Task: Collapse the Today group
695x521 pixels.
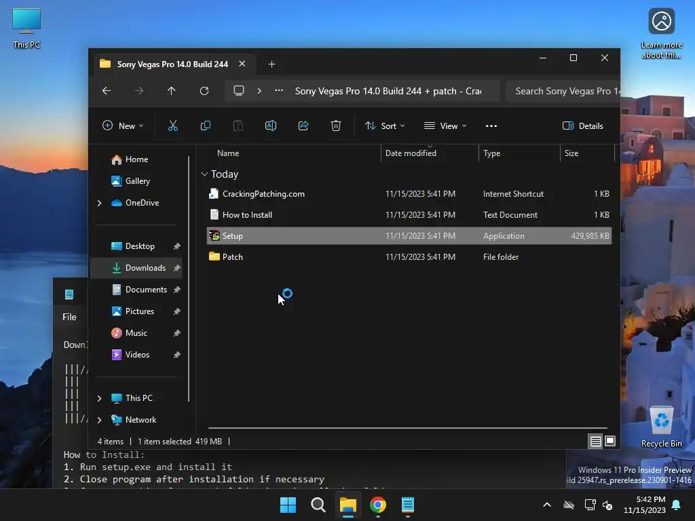Action: (x=204, y=174)
